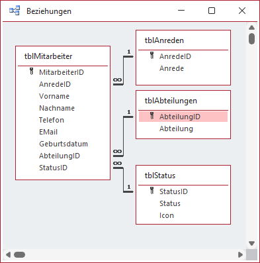Select the MitarbeiterID field
Viewport: 260px width, 263px height.
[x=62, y=72]
